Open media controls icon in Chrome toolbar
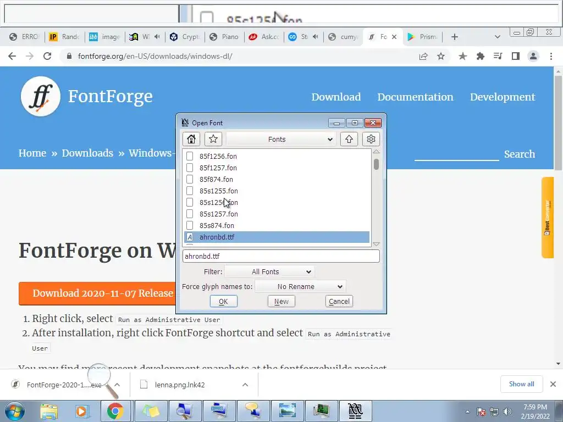The height and width of the screenshot is (422, 563). (x=498, y=56)
